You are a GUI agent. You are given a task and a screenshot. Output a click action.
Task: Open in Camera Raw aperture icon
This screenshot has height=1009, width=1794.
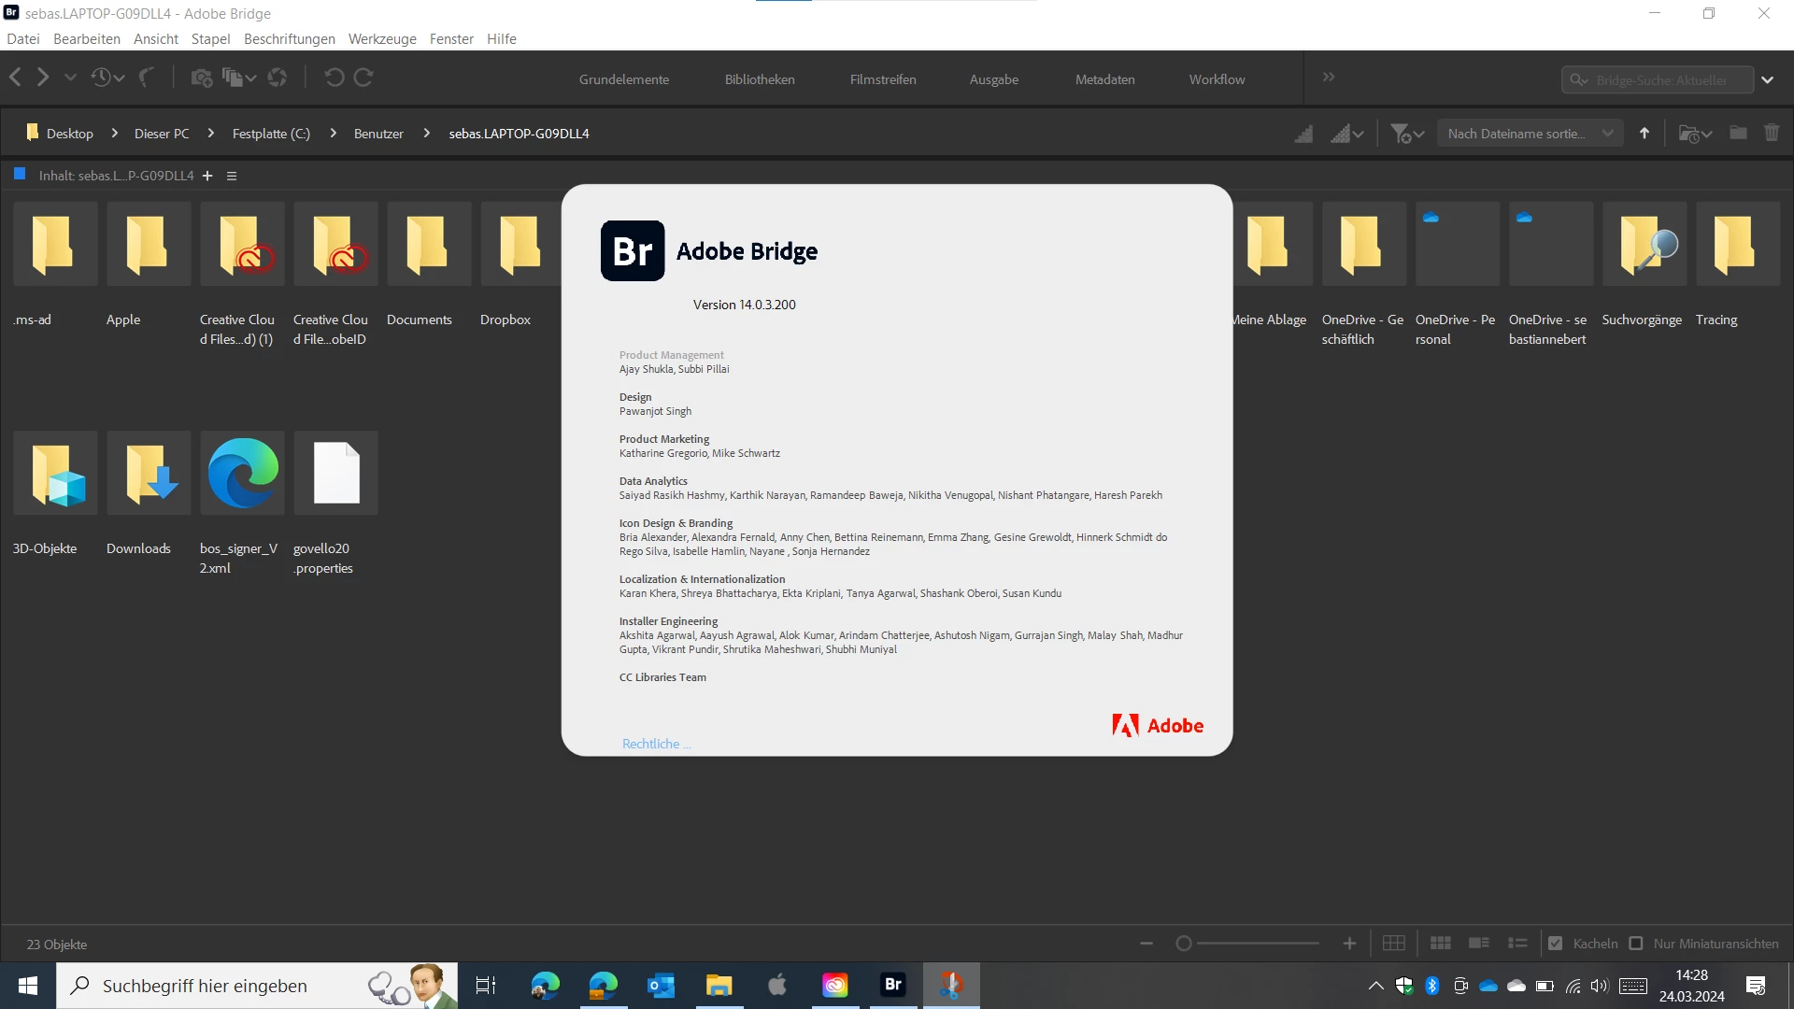(278, 78)
